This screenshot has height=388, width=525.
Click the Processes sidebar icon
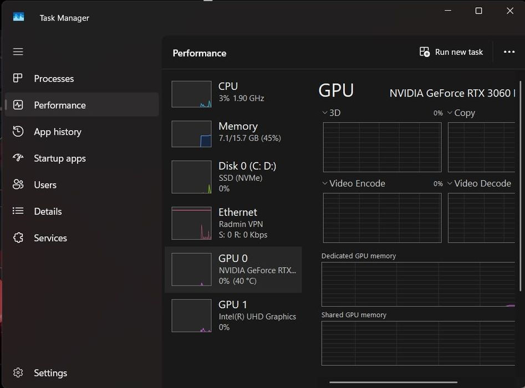pos(18,78)
